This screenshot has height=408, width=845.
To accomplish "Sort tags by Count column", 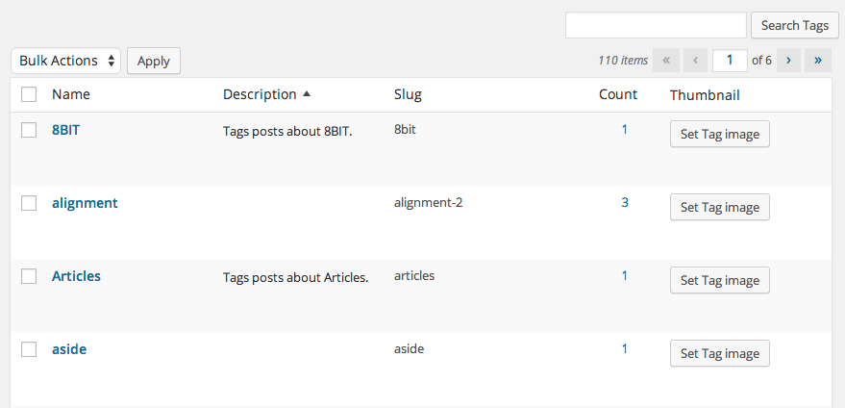I will point(617,94).
